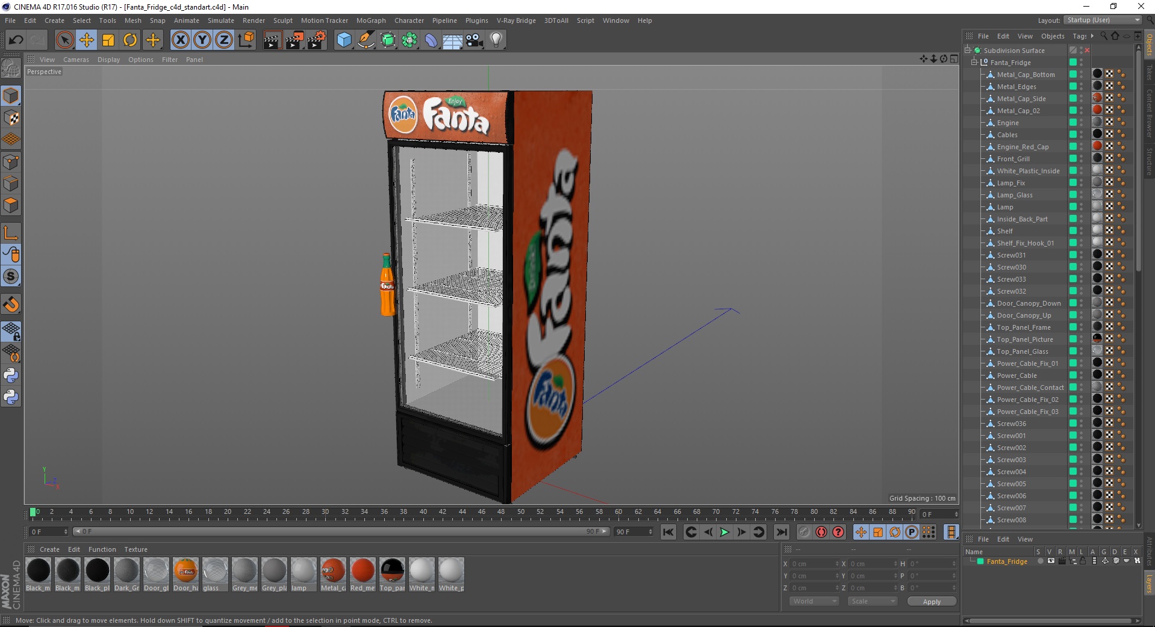The width and height of the screenshot is (1155, 627).
Task: Toggle Engine layer color square
Action: 1073,122
